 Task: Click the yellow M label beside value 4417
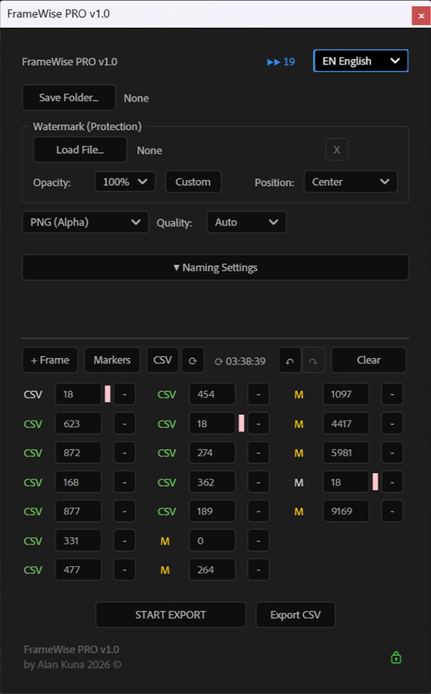pyautogui.click(x=299, y=424)
